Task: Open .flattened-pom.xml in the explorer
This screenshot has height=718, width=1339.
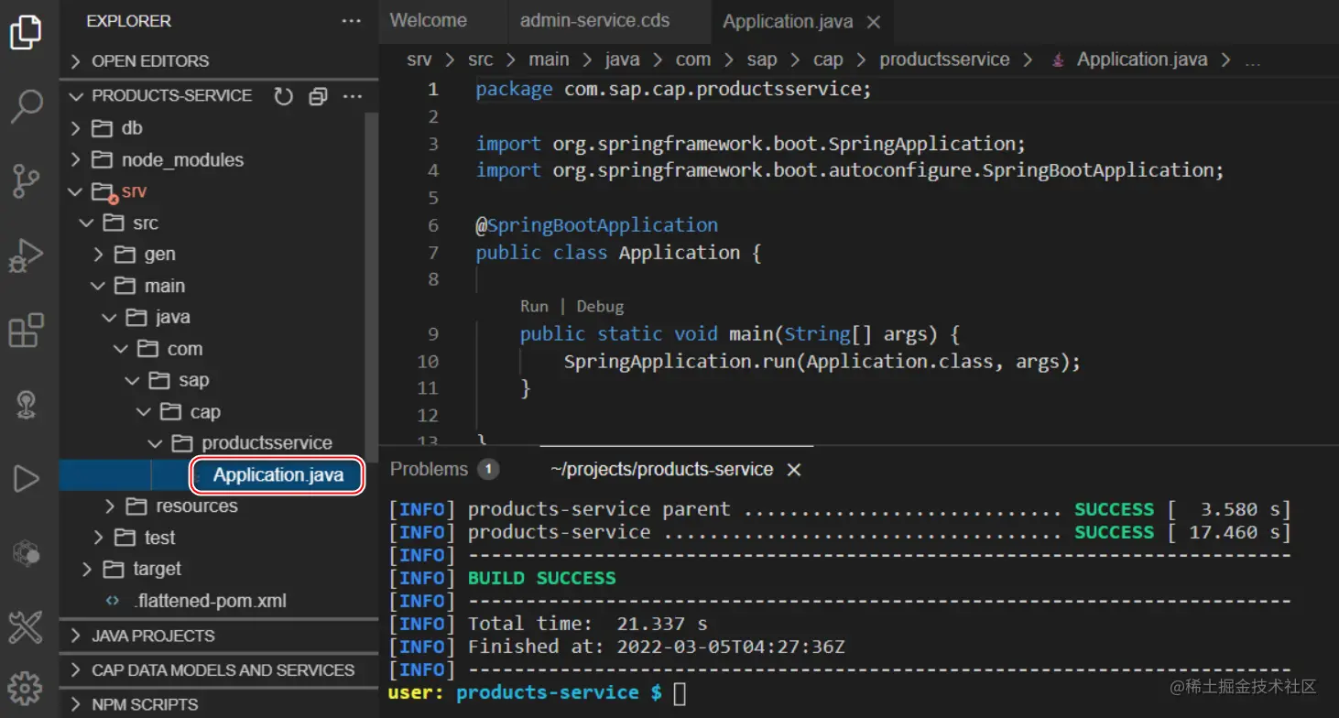Action: 211,602
